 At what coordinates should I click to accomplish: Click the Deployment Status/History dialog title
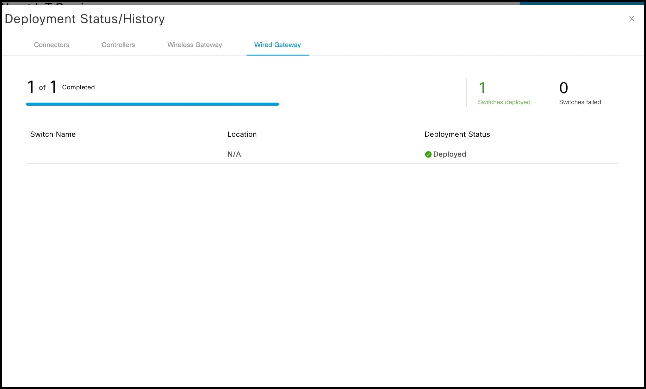pyautogui.click(x=85, y=19)
